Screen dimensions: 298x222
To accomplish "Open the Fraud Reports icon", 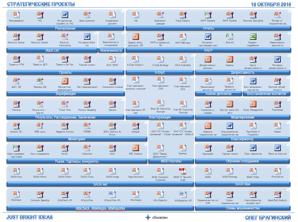I will click(x=183, y=15).
